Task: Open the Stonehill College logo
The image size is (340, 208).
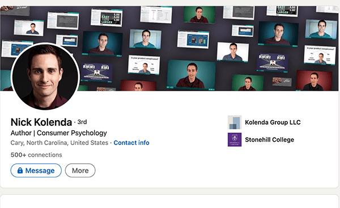Action: tap(235, 139)
